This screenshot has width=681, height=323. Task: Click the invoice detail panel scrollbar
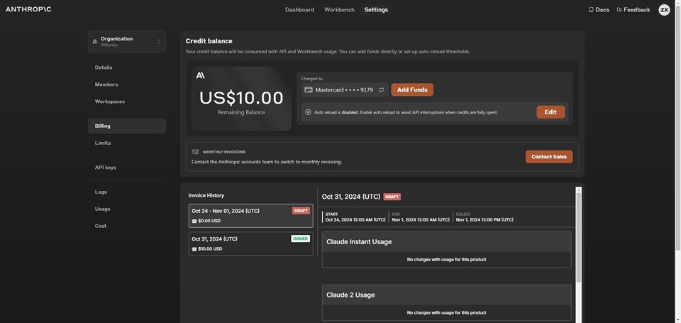579,237
